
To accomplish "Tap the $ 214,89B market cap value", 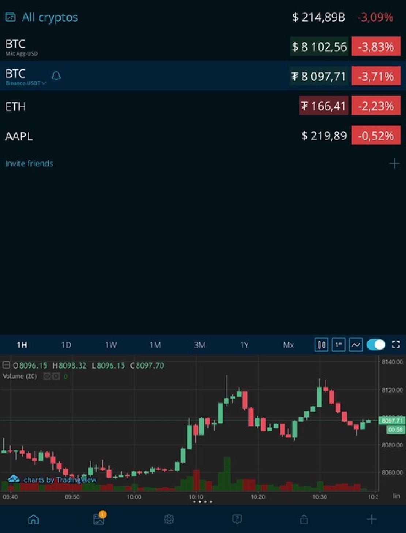I will [319, 17].
